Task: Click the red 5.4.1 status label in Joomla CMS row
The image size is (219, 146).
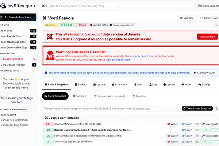Action: (x=48, y=124)
